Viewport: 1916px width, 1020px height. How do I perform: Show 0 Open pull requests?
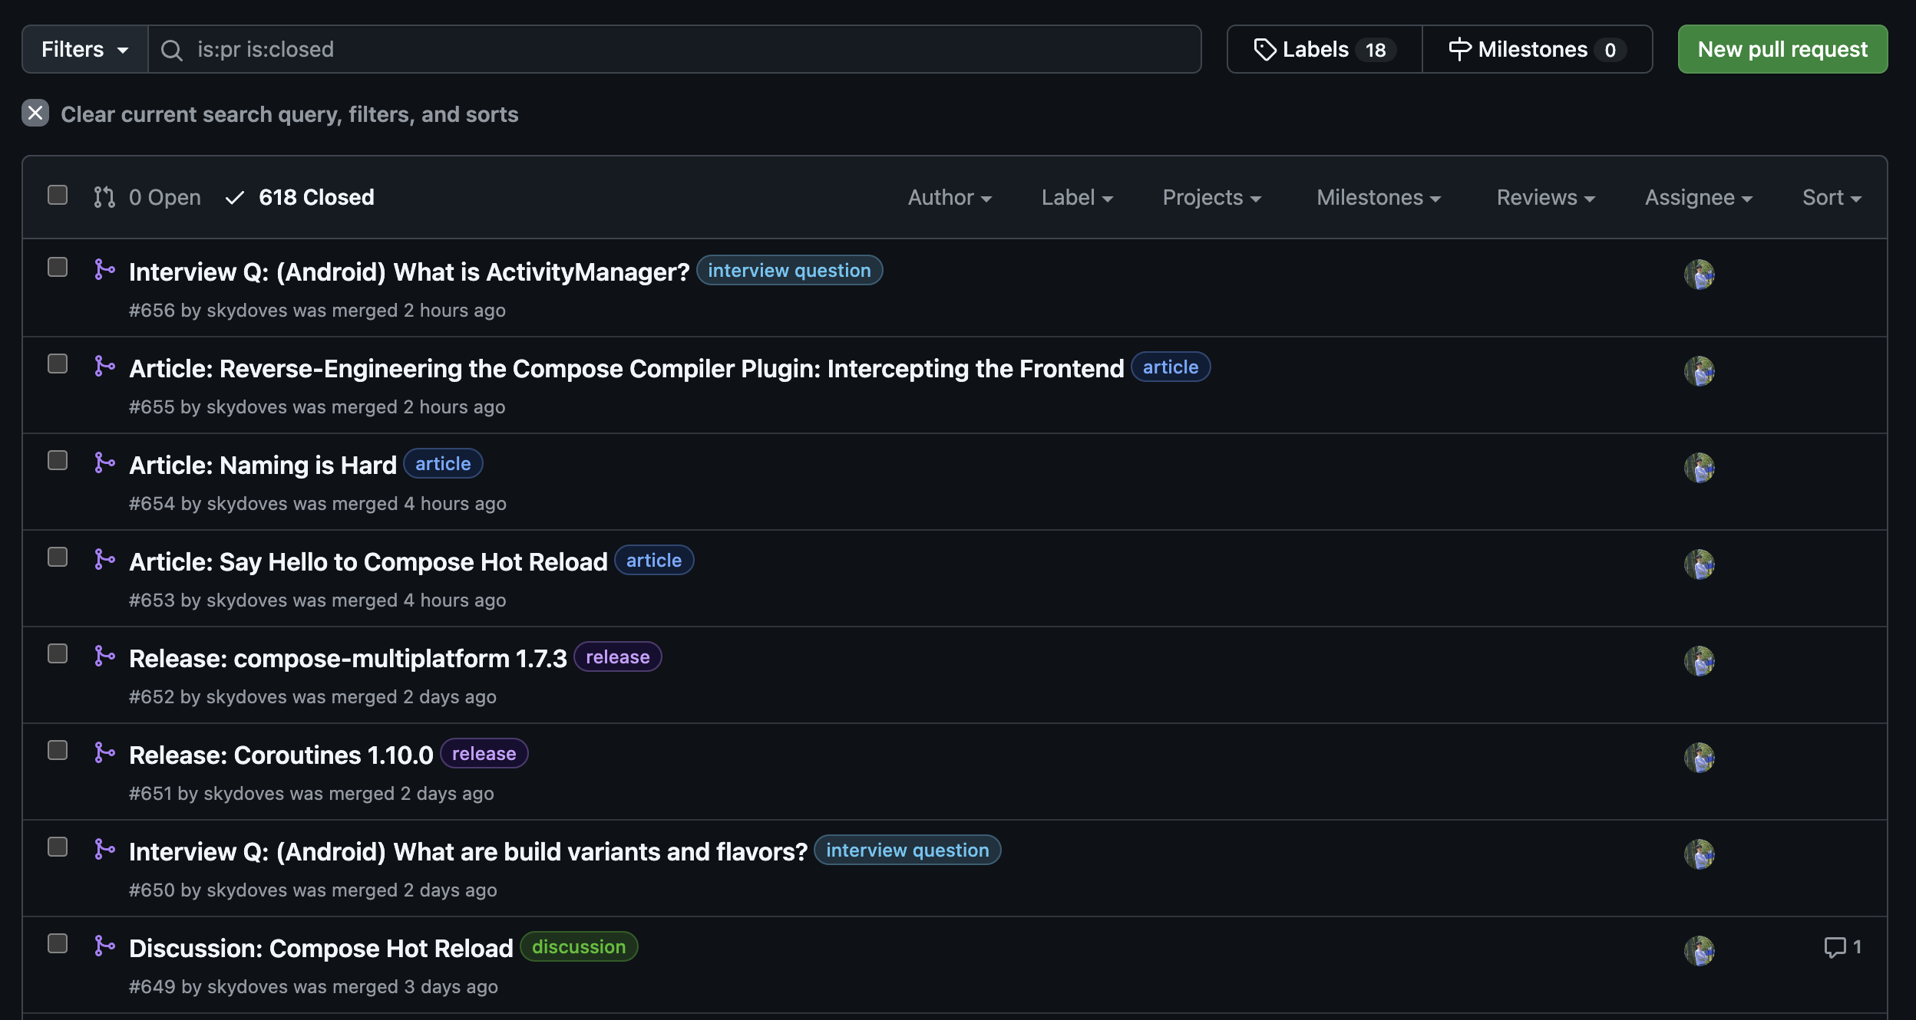(x=147, y=198)
